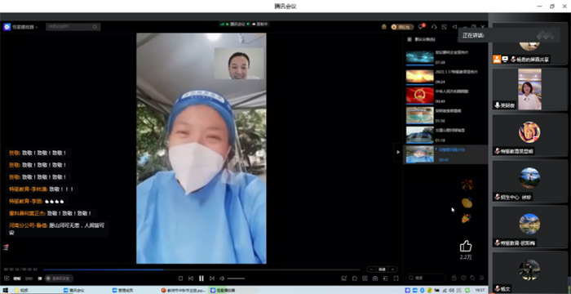Screen dimensions: 571x294
Task: Open the notification bell with red badge
Action: [421, 27]
